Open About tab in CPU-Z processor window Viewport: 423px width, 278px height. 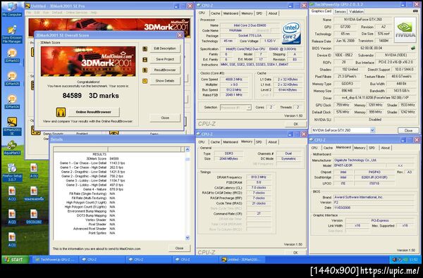pos(273,13)
